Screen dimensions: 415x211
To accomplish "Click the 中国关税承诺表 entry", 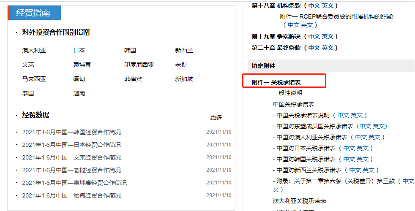I will 294,104.
